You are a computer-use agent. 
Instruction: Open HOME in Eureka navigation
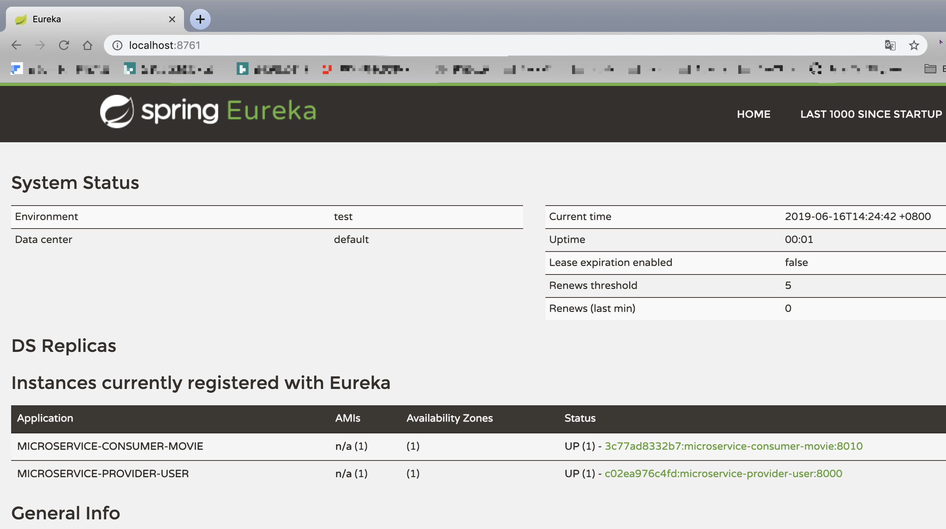click(x=753, y=114)
